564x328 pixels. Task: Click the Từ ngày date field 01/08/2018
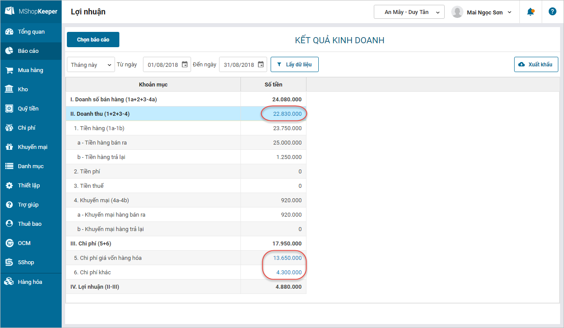pos(167,65)
